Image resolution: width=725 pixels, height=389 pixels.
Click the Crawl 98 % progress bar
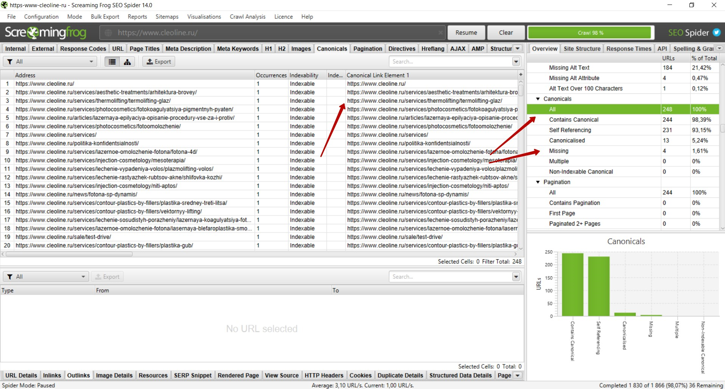(590, 33)
